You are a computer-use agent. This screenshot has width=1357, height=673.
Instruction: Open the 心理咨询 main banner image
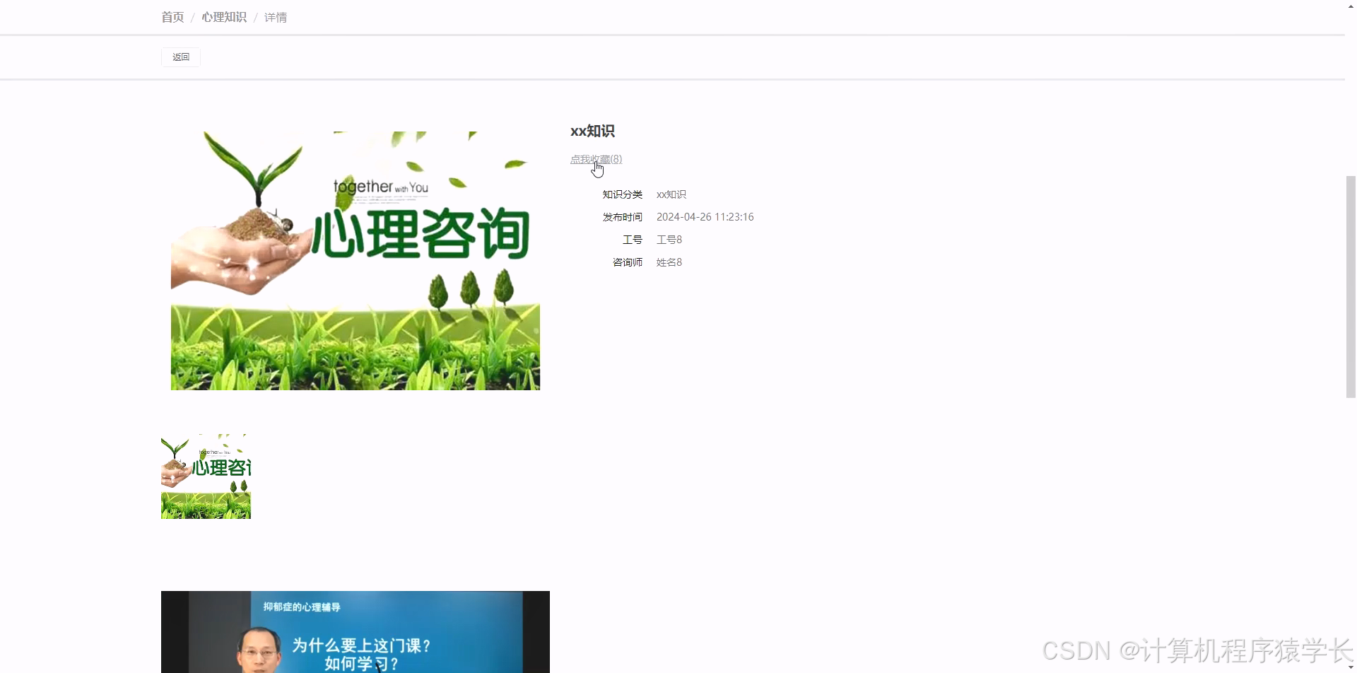355,259
